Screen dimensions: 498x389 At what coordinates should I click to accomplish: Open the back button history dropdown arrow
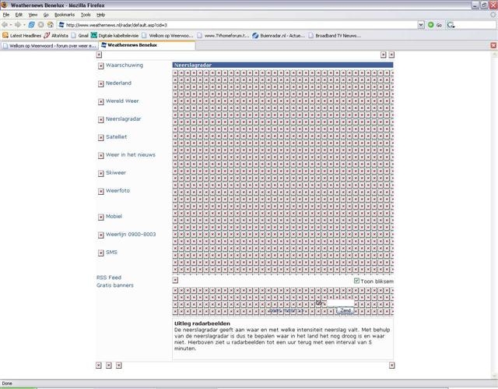click(10, 25)
